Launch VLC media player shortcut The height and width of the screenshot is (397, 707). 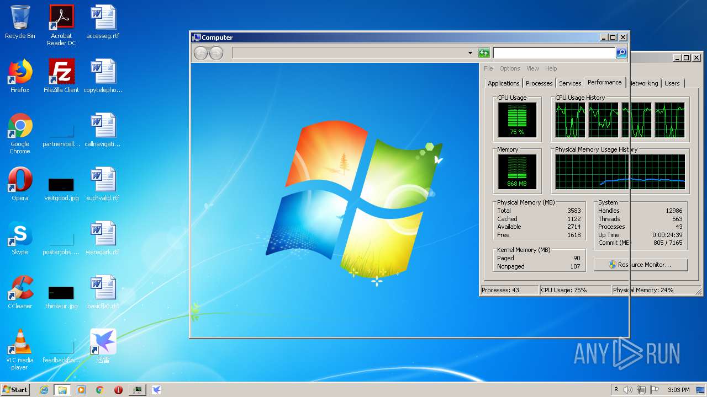click(x=20, y=350)
